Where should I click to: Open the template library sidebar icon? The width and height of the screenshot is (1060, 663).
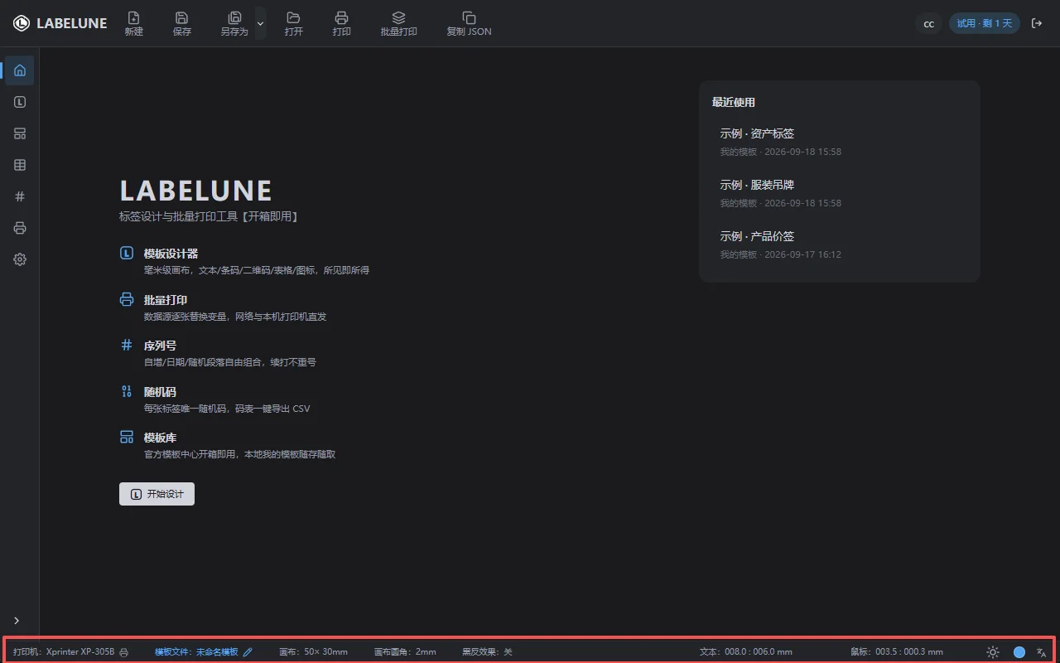[20, 133]
